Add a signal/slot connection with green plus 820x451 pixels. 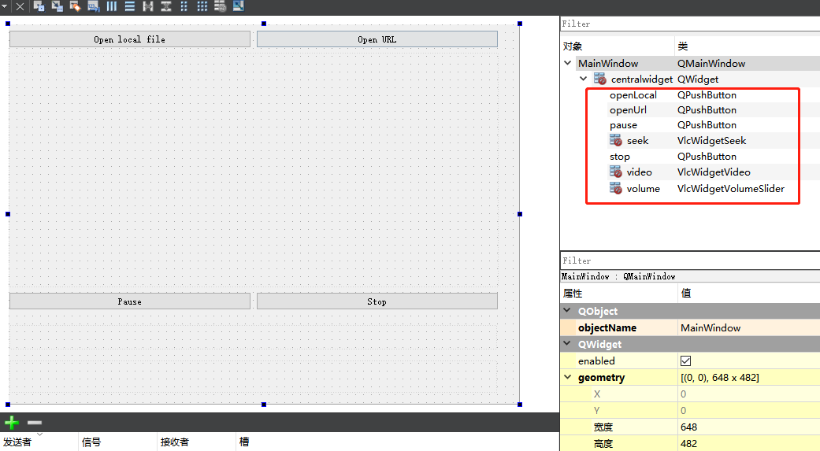12,422
